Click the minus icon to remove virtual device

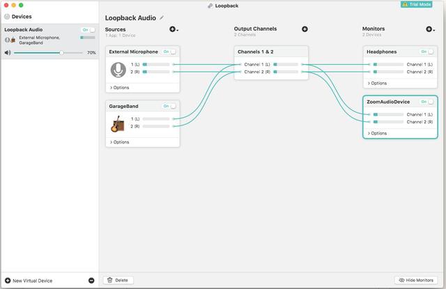tap(91, 281)
